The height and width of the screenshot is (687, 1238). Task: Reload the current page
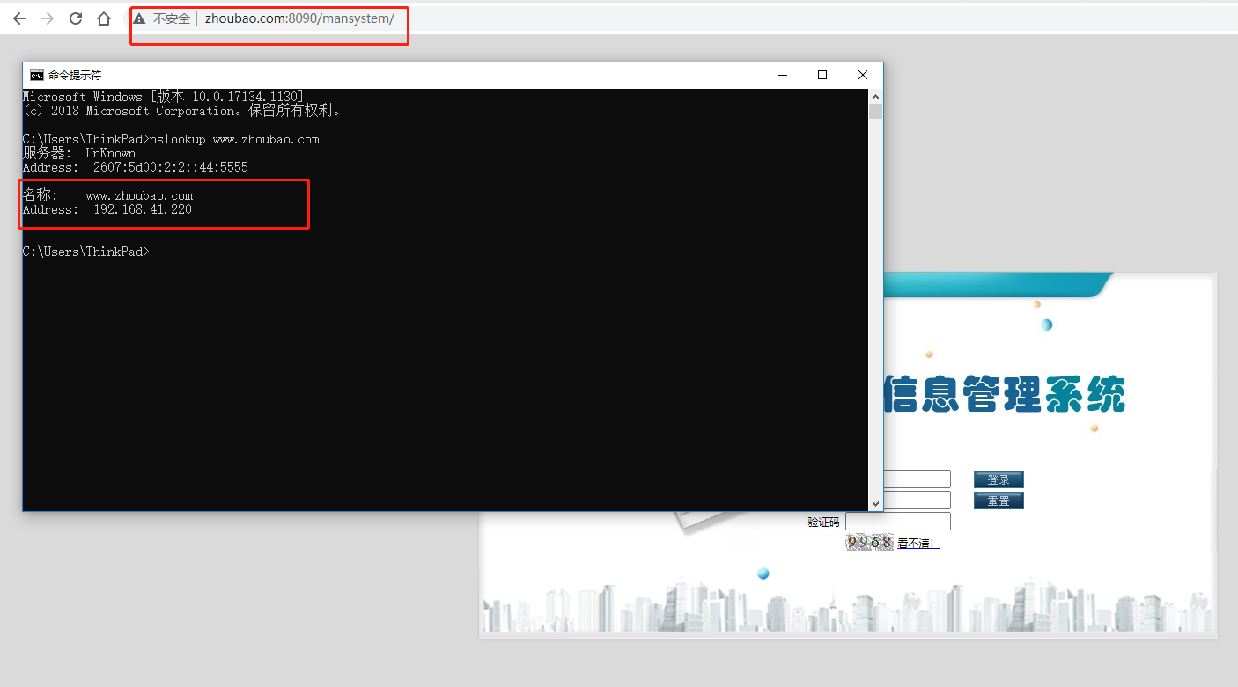pyautogui.click(x=76, y=18)
